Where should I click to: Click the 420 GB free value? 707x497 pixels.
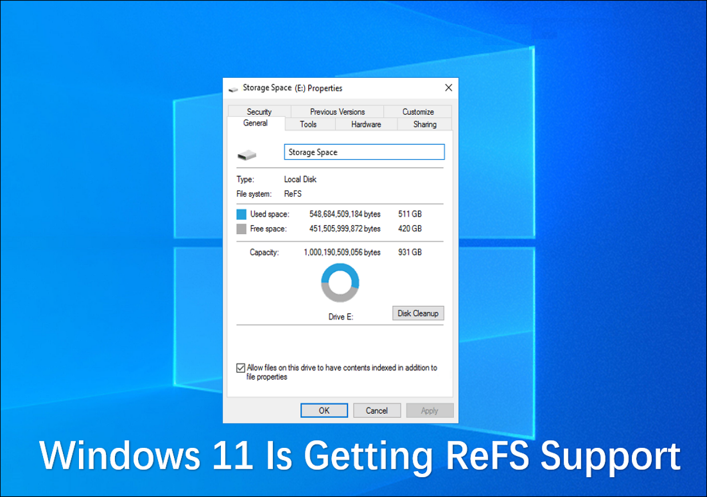click(x=410, y=229)
